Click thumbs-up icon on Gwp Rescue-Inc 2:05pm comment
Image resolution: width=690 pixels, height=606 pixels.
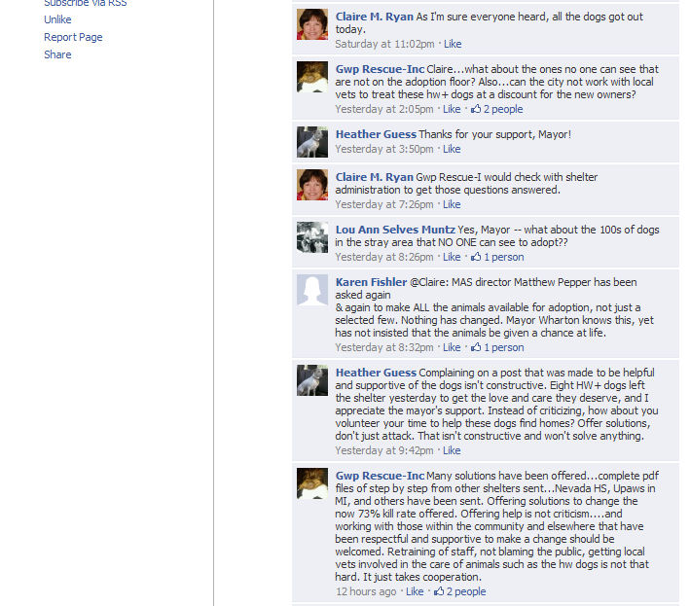(x=476, y=109)
